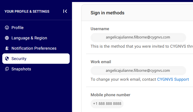Screen dimensions: 193x112
Task: Open the CYGNVS Support link
Action: pos(173,79)
